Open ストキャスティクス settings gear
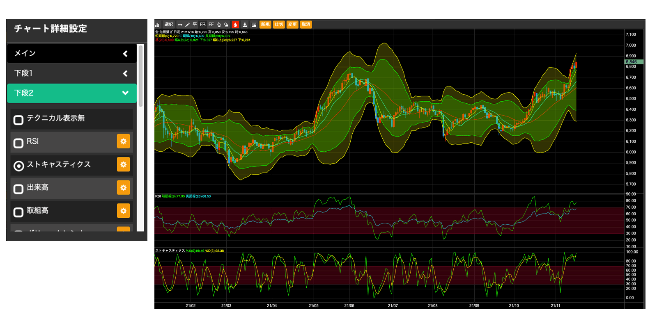 [123, 165]
